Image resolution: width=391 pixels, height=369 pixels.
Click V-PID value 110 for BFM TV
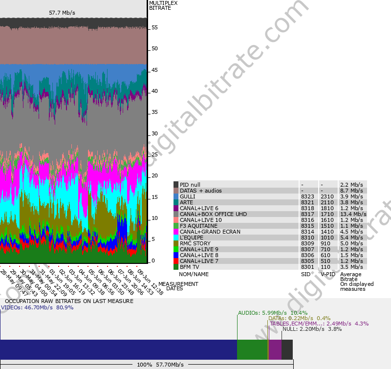tap(326, 267)
